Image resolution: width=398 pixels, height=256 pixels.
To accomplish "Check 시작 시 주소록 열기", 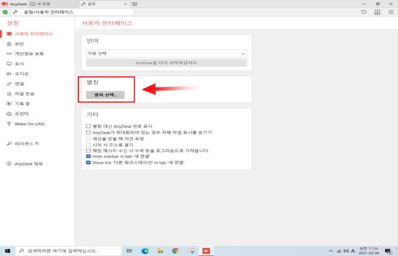I will click(88, 144).
